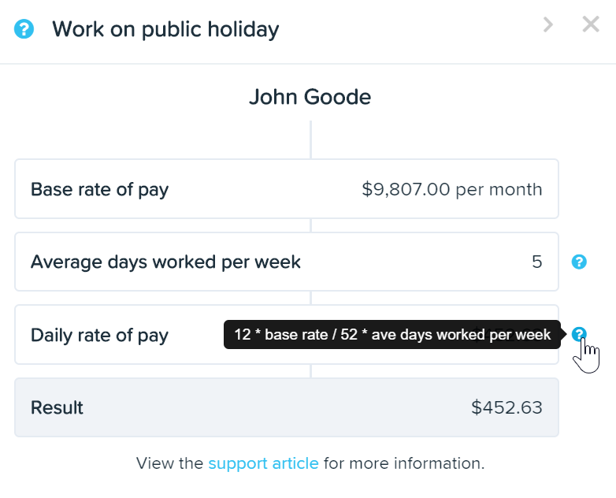Click the blue help icon beside the title

point(24,28)
